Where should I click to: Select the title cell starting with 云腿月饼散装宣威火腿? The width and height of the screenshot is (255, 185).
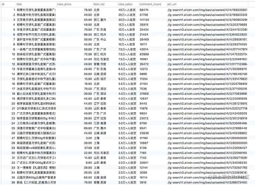36,133
